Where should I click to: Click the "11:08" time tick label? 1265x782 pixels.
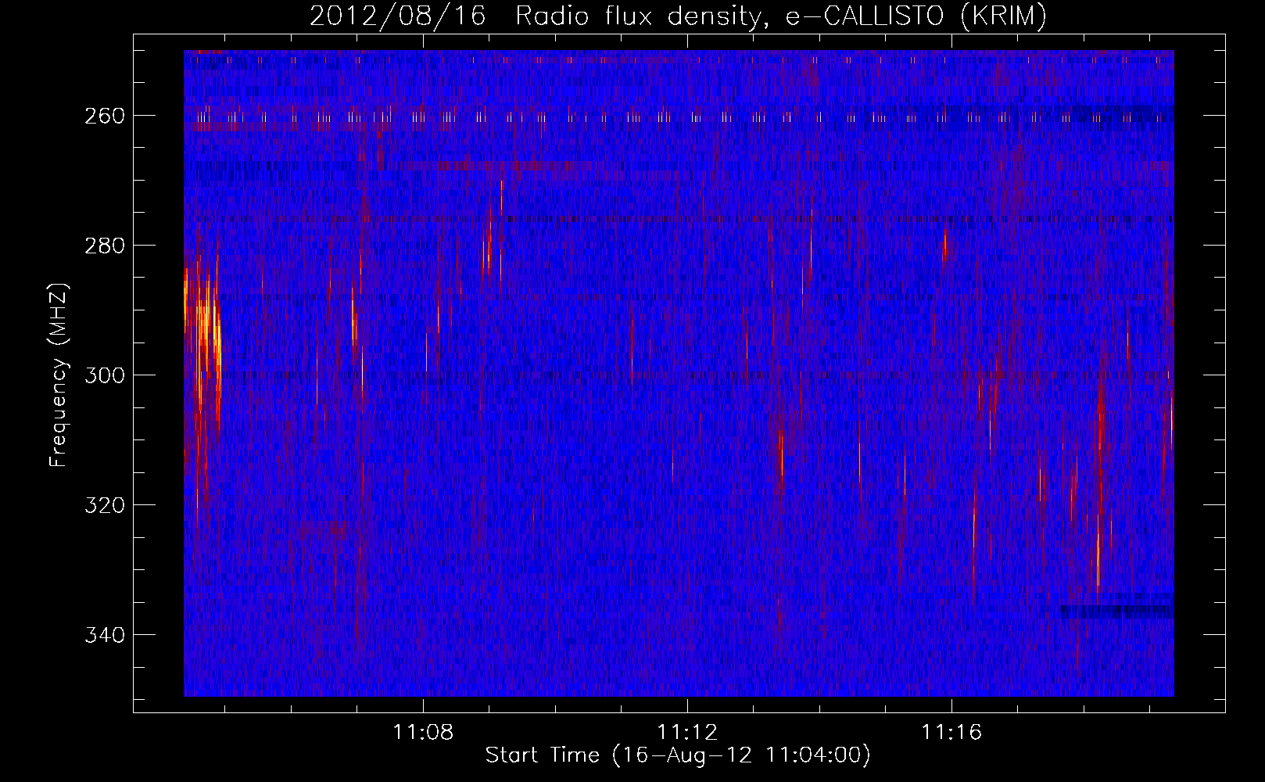click(x=423, y=732)
